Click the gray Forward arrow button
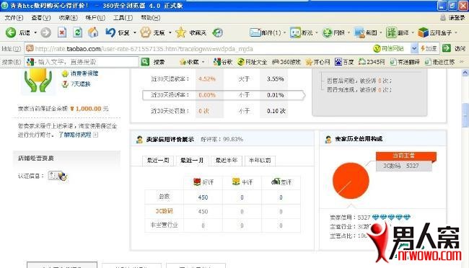Screen dimensions: 469x268 (x=45, y=32)
